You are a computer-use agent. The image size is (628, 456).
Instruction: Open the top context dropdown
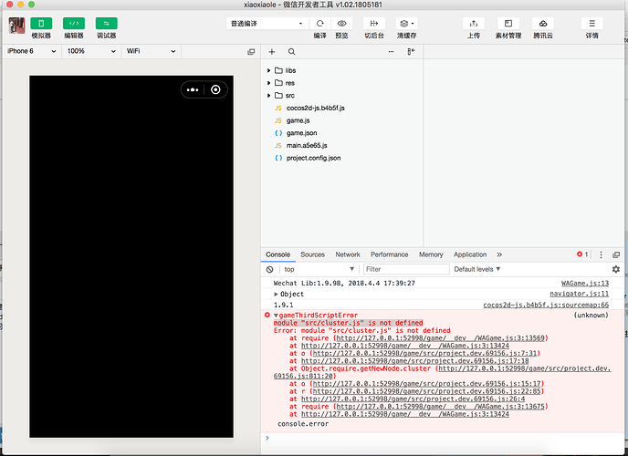point(319,269)
